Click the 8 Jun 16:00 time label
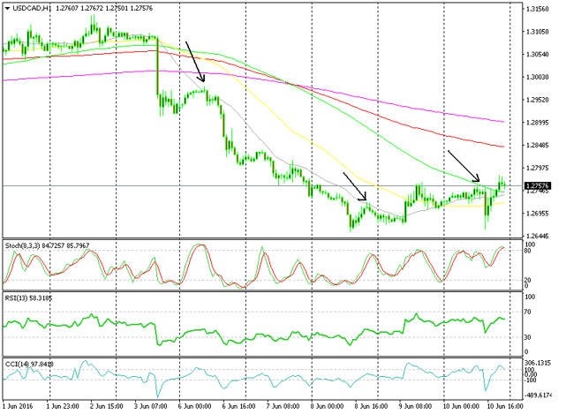The width and height of the screenshot is (566, 414). click(372, 406)
